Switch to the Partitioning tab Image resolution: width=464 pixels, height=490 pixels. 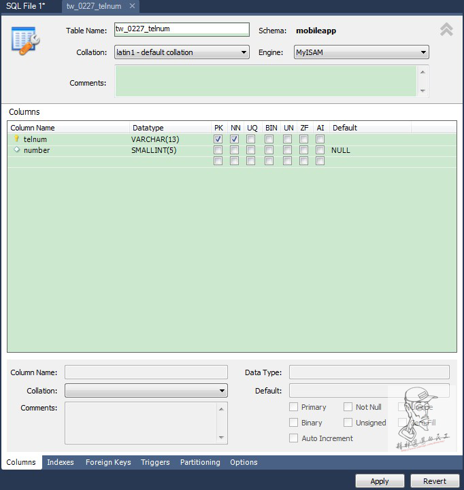[x=200, y=462]
